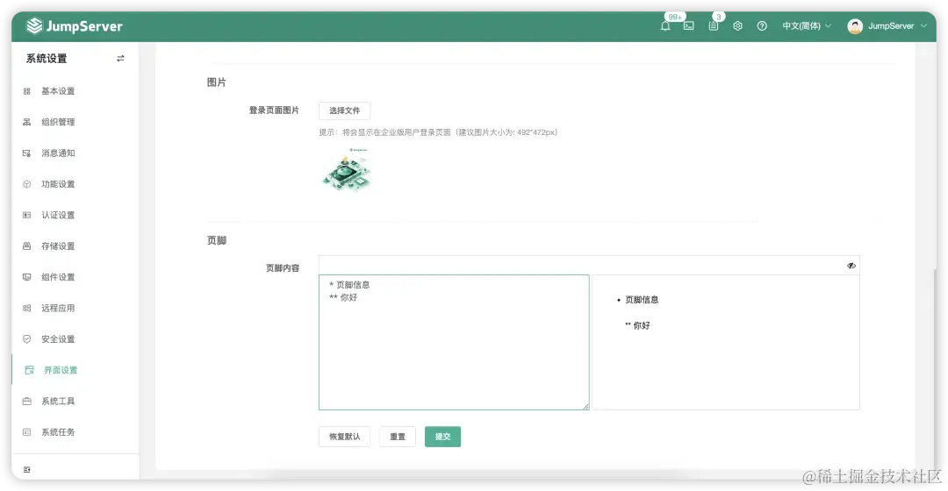Viewport: 948px width, 491px height.
Task: Expand the JumpServer user menu
Action: [x=897, y=26]
